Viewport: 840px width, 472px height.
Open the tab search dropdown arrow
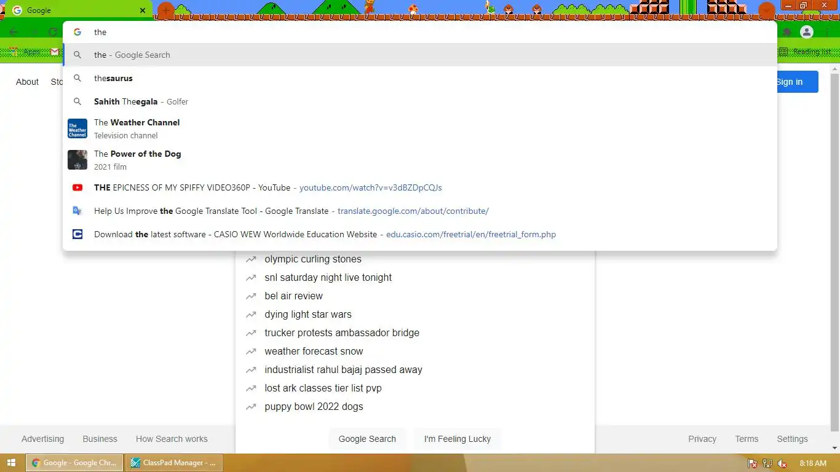point(766,10)
